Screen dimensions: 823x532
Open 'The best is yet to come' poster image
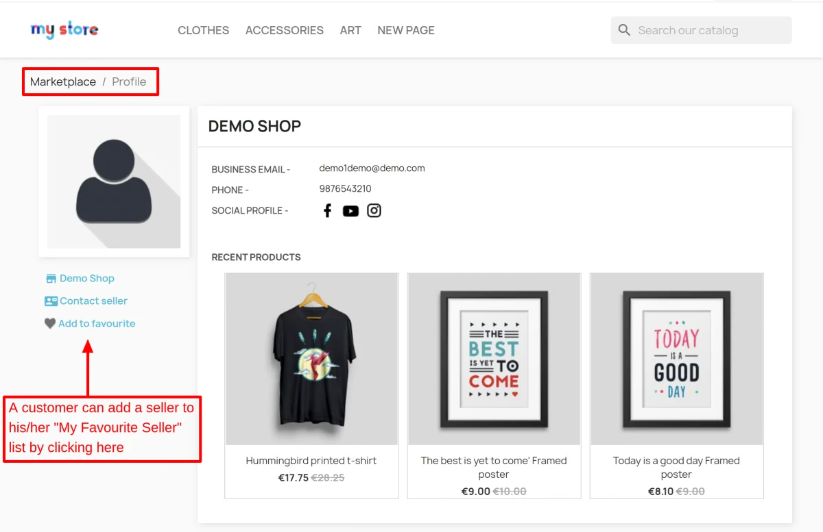click(494, 359)
